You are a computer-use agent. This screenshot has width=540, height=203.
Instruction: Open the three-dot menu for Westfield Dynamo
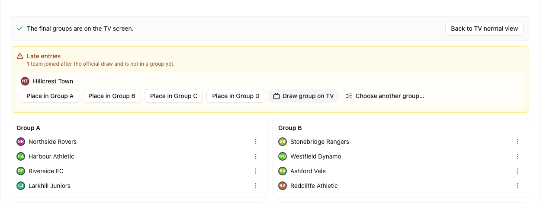[517, 156]
